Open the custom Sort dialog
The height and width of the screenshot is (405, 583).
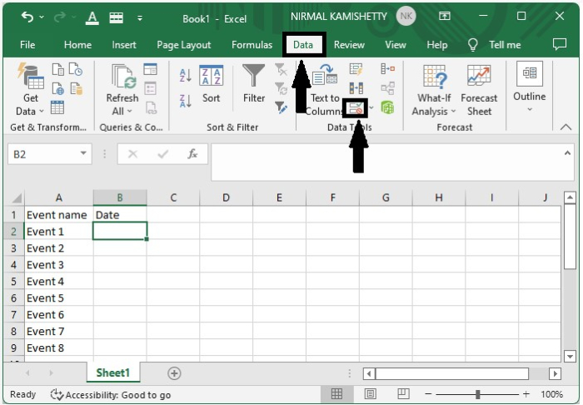pos(211,84)
